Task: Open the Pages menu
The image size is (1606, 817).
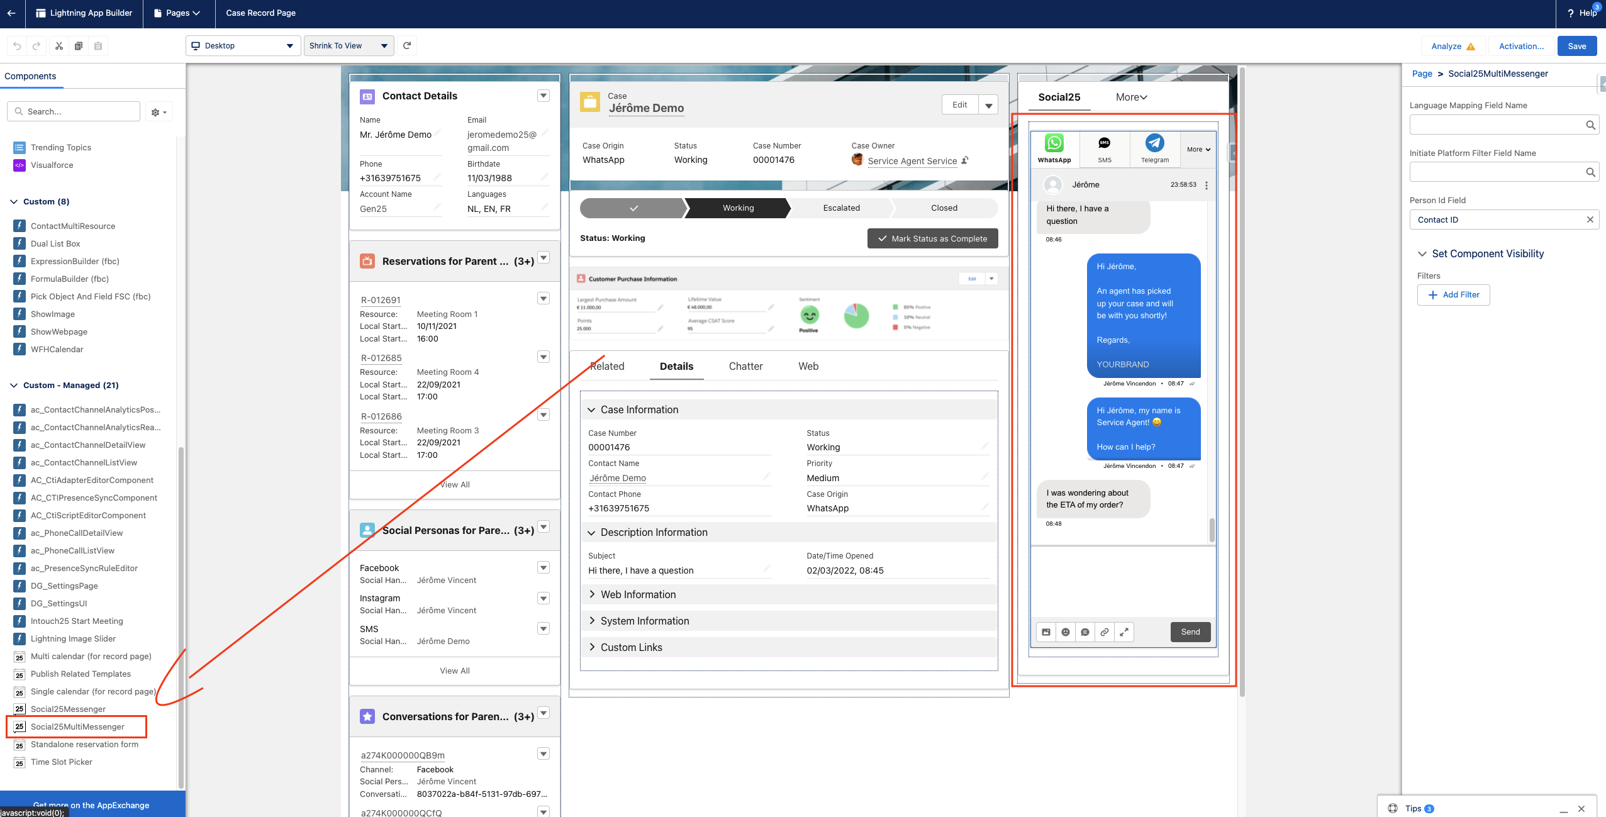Action: [179, 13]
